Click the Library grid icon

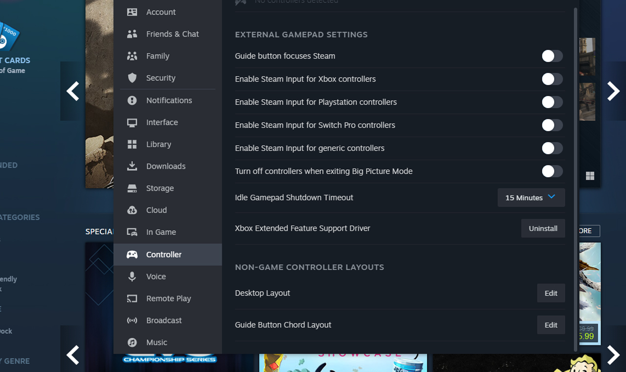click(x=132, y=144)
